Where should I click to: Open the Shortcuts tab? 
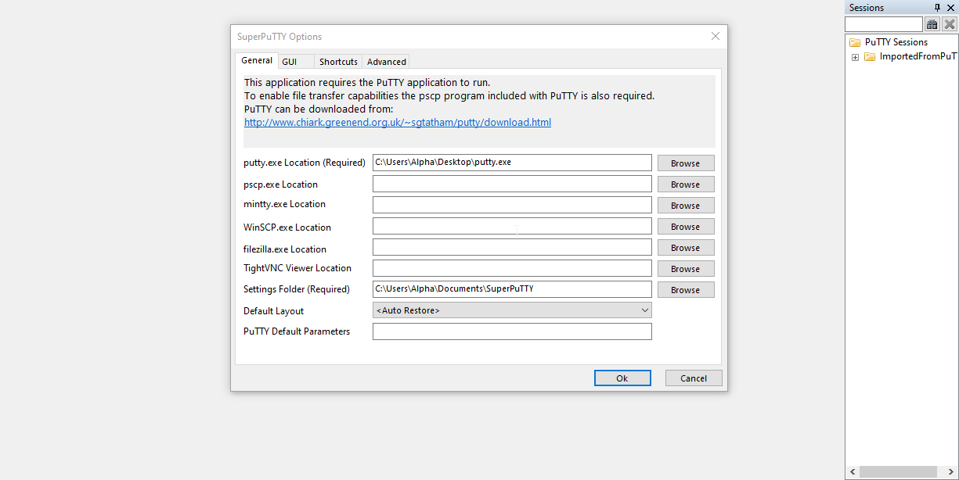(337, 61)
